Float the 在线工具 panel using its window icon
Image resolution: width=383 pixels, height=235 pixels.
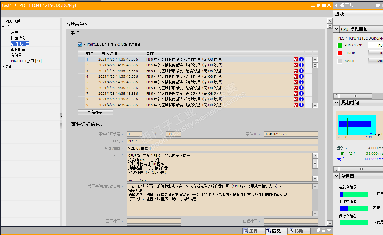(378, 5)
